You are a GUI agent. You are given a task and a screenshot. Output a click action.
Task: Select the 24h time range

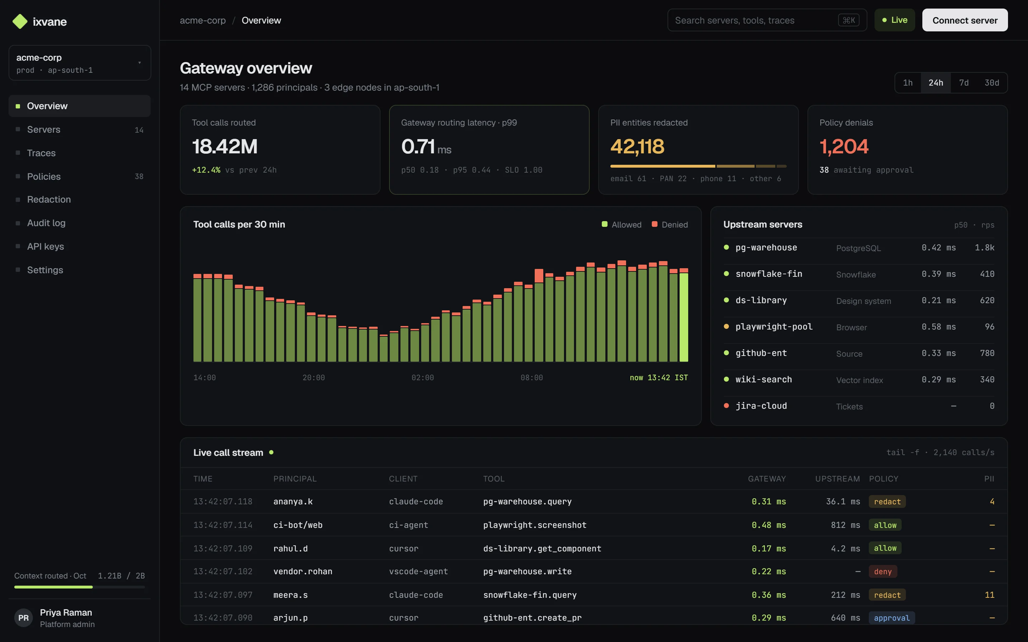[x=936, y=83]
